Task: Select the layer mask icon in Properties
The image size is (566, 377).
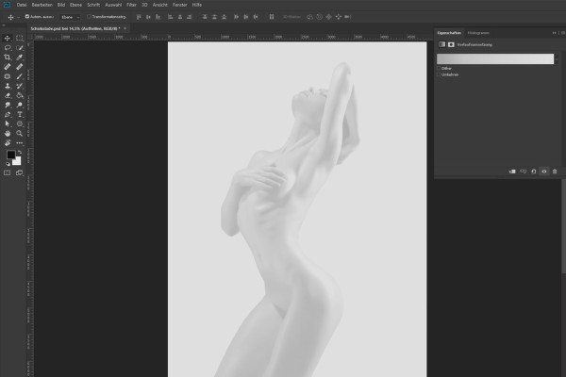Action: pyautogui.click(x=451, y=44)
